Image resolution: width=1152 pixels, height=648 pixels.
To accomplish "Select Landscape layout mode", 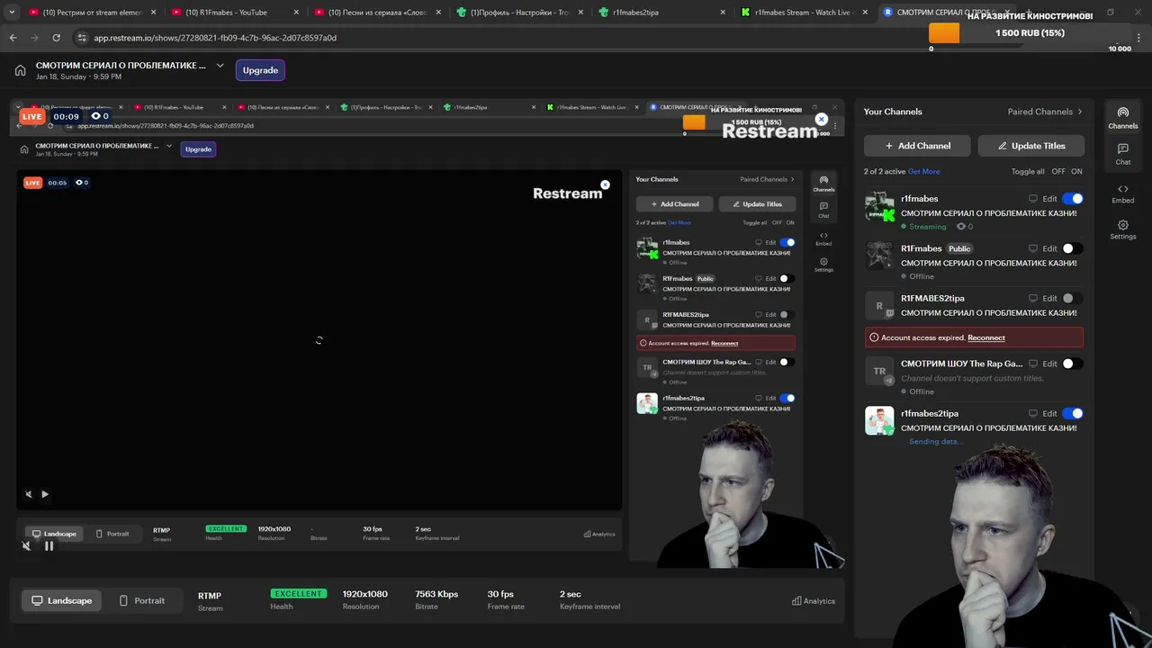I will click(62, 600).
